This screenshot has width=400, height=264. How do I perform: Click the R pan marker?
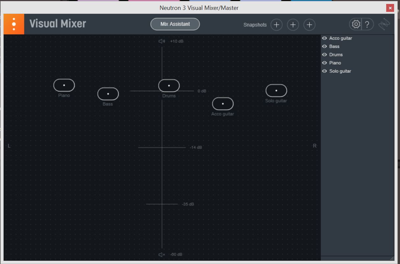click(315, 146)
